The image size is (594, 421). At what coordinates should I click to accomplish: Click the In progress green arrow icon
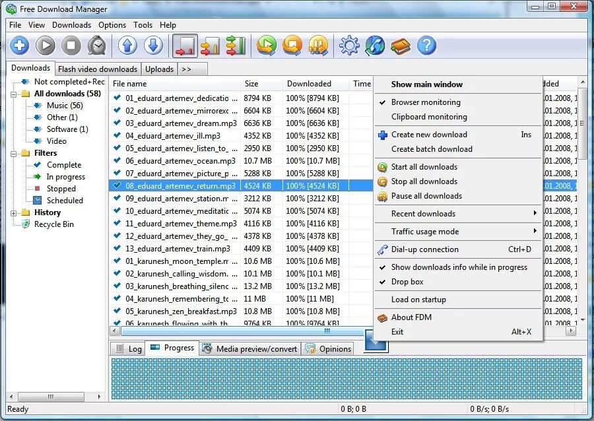click(37, 176)
